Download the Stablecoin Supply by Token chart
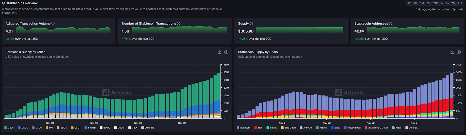466x135 pixels. click(x=220, y=52)
